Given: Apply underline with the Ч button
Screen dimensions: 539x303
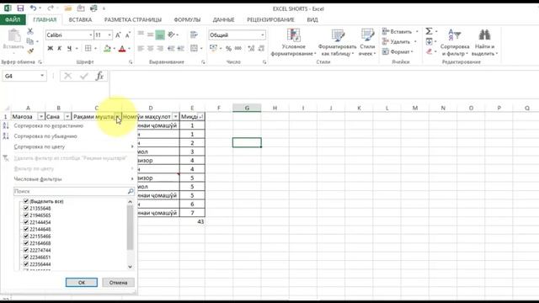Looking at the screenshot, I should pos(69,49).
